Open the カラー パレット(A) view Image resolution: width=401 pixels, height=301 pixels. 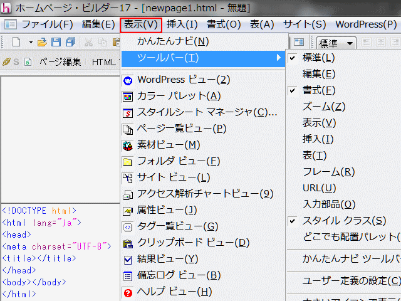pyautogui.click(x=203, y=96)
